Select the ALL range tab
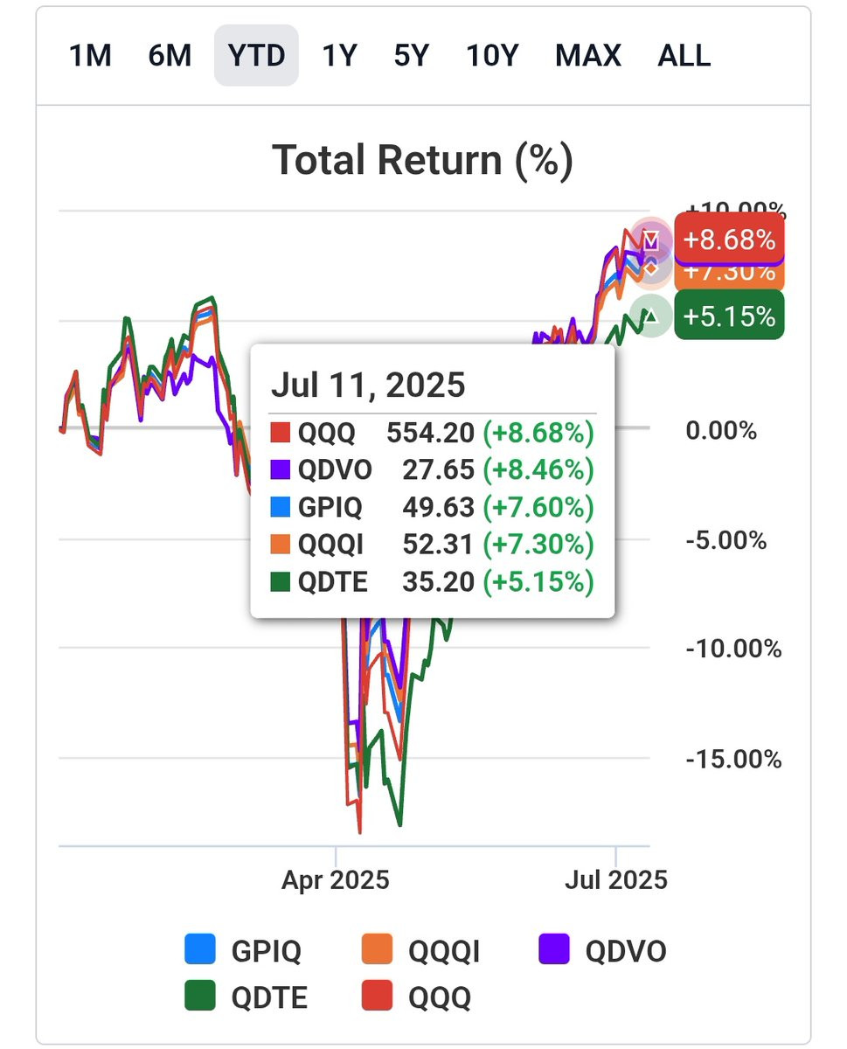 tap(684, 56)
